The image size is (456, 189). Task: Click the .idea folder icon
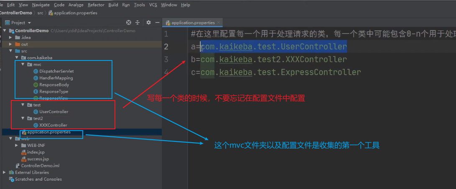pos(18,38)
